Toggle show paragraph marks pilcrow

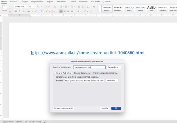94,7
